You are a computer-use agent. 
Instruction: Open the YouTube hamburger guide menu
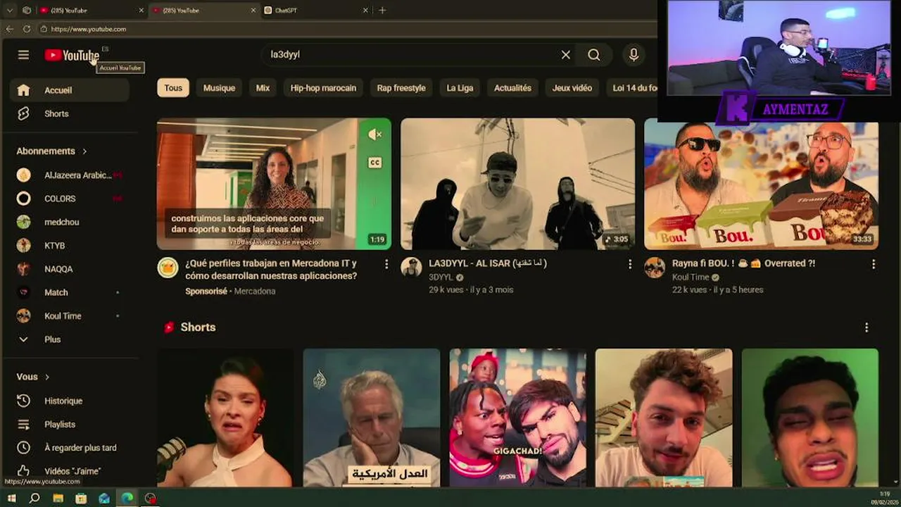[23, 55]
